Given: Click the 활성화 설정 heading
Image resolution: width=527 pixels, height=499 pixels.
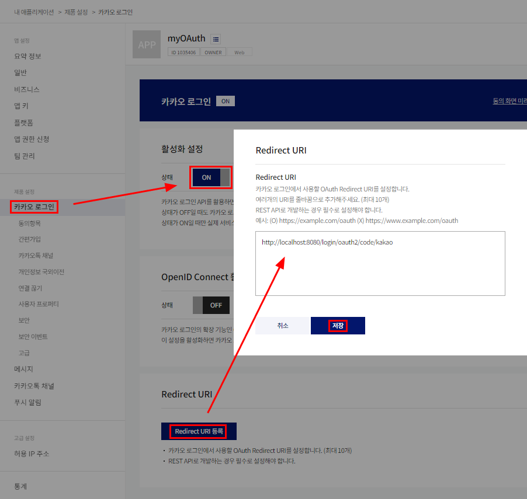Looking at the screenshot, I should 182,149.
